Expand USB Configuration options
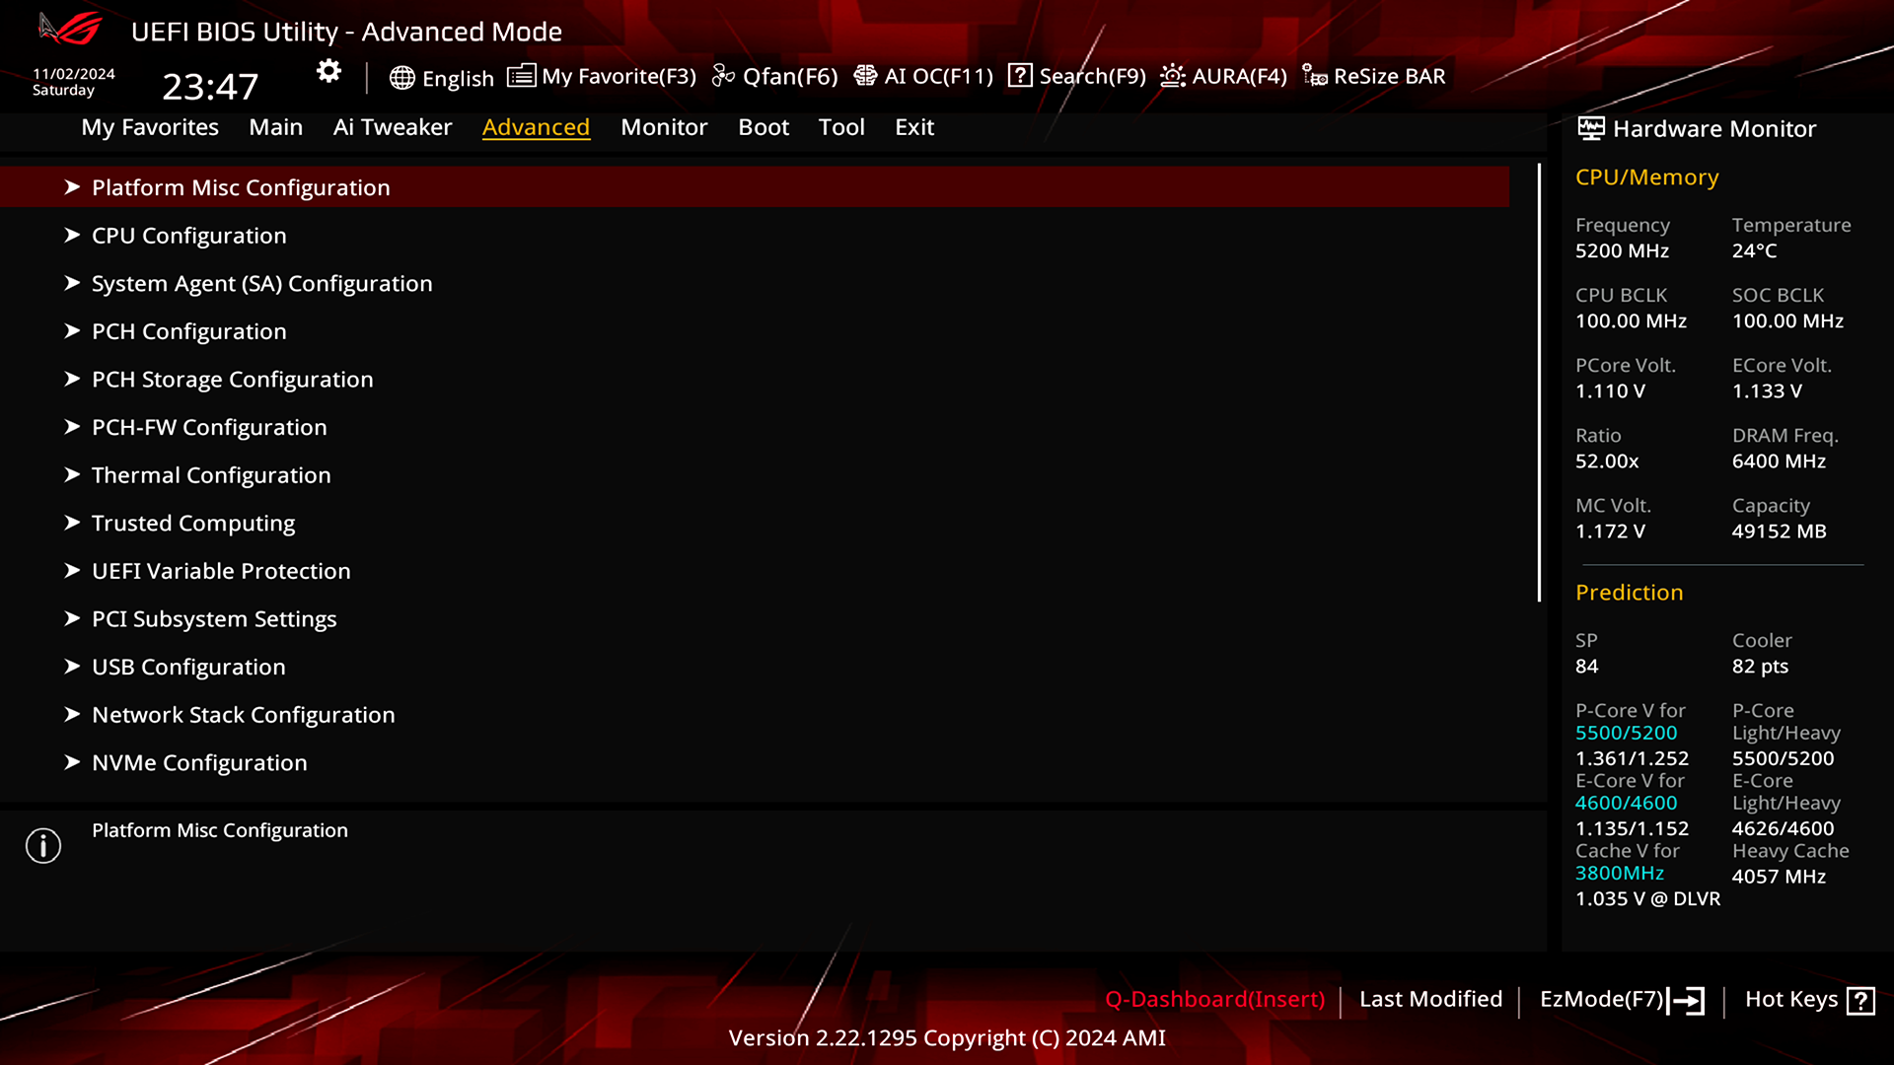Viewport: 1894px width, 1065px height. click(x=187, y=666)
